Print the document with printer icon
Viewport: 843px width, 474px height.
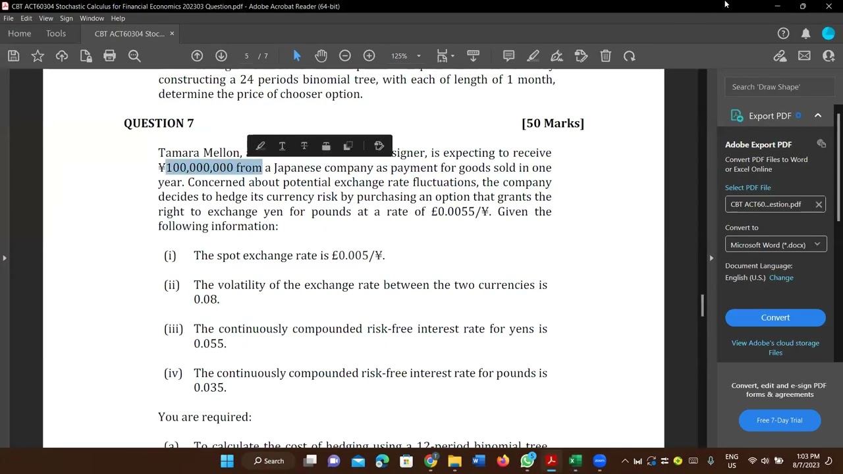pos(110,56)
